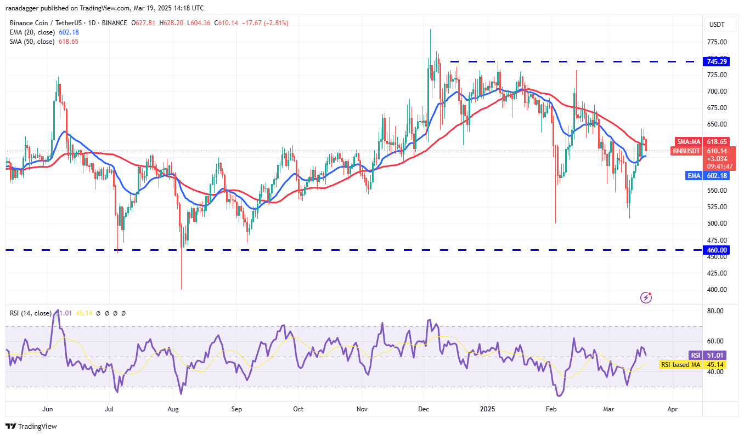744x436 pixels.
Task: Click the TradingView logo in bottom corner
Action: [31, 426]
